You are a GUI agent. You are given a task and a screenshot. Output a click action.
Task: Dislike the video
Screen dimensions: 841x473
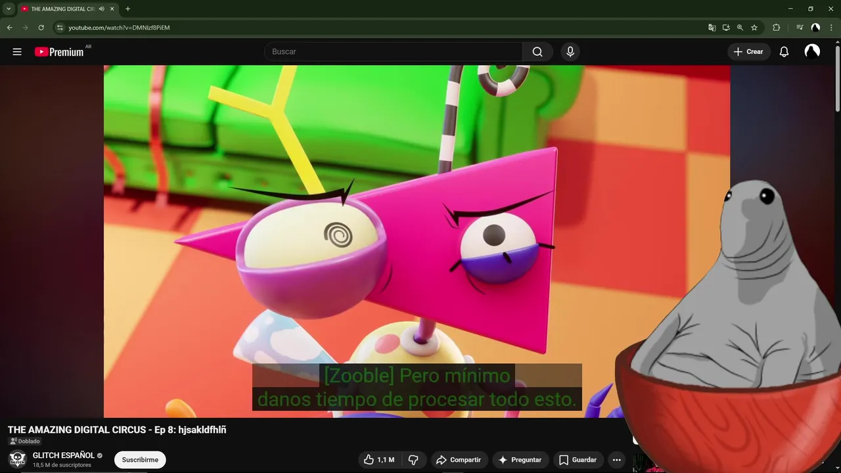[x=413, y=460]
